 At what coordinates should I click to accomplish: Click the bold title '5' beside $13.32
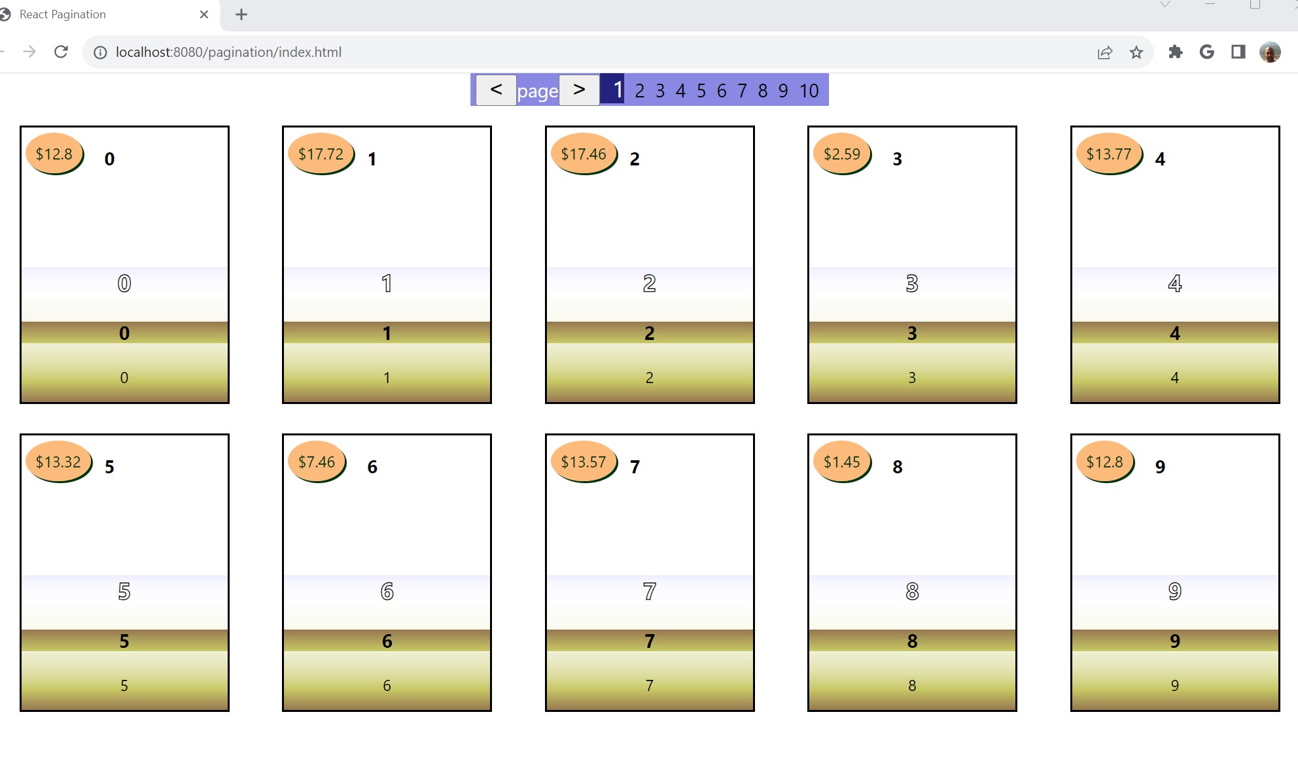click(109, 467)
